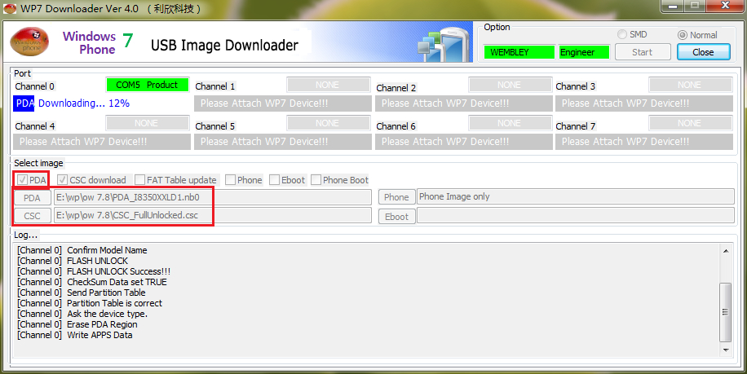Click Channel 1 NONE port box
747x374 pixels.
(329, 85)
